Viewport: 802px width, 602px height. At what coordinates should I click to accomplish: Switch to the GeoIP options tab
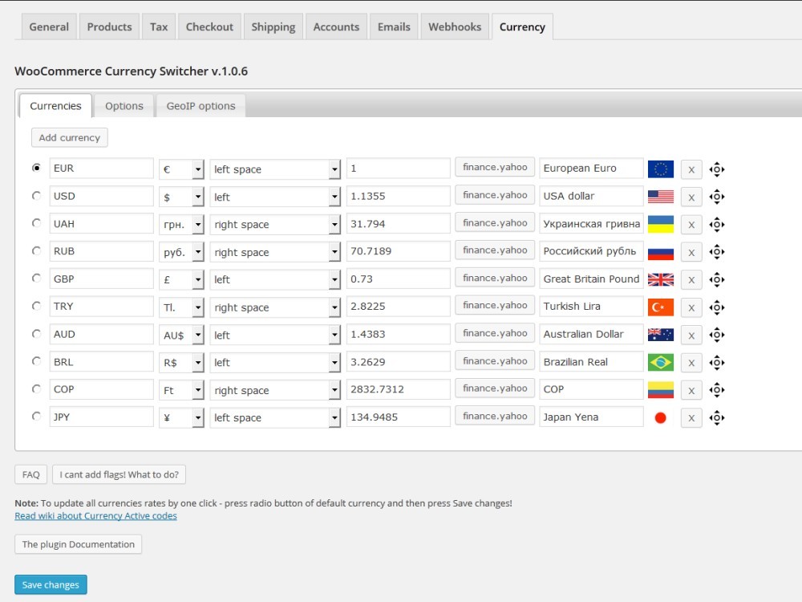coord(200,106)
